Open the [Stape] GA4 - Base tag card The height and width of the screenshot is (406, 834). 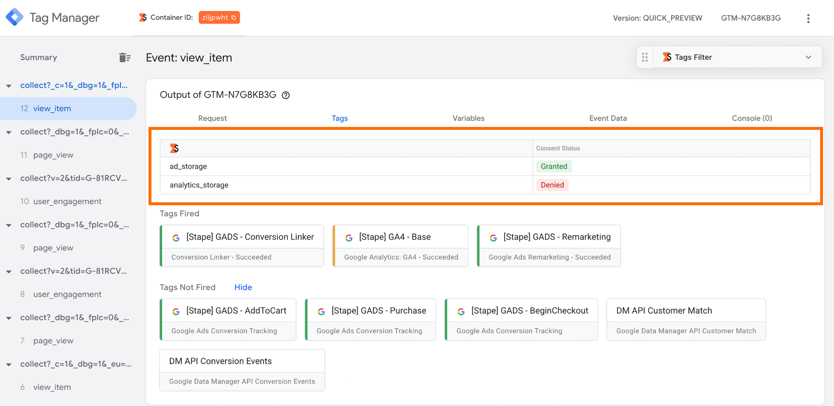coord(400,246)
